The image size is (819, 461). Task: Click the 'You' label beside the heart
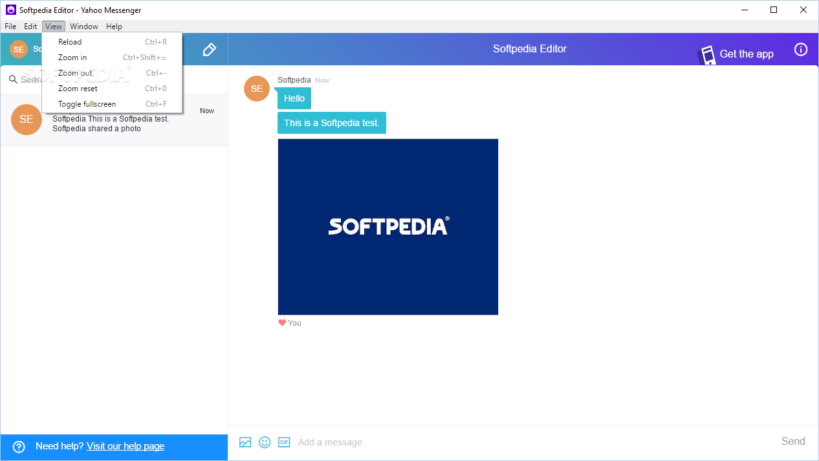pos(295,323)
